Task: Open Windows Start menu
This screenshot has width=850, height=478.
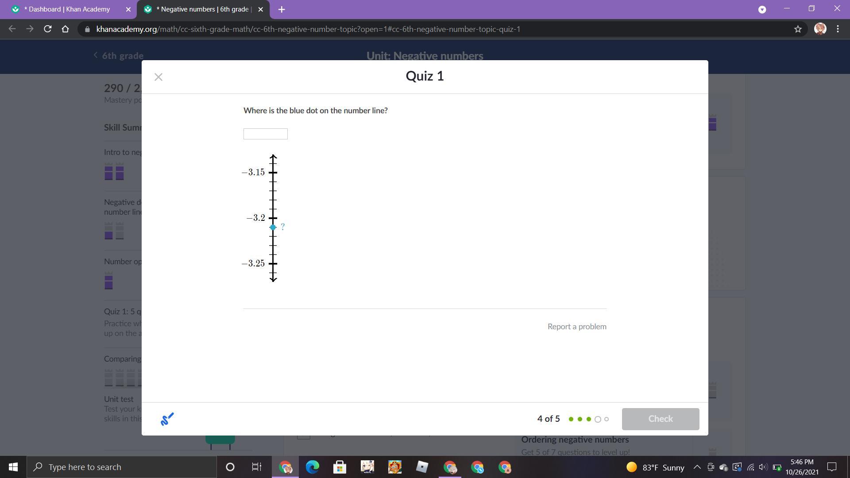Action: [x=13, y=467]
